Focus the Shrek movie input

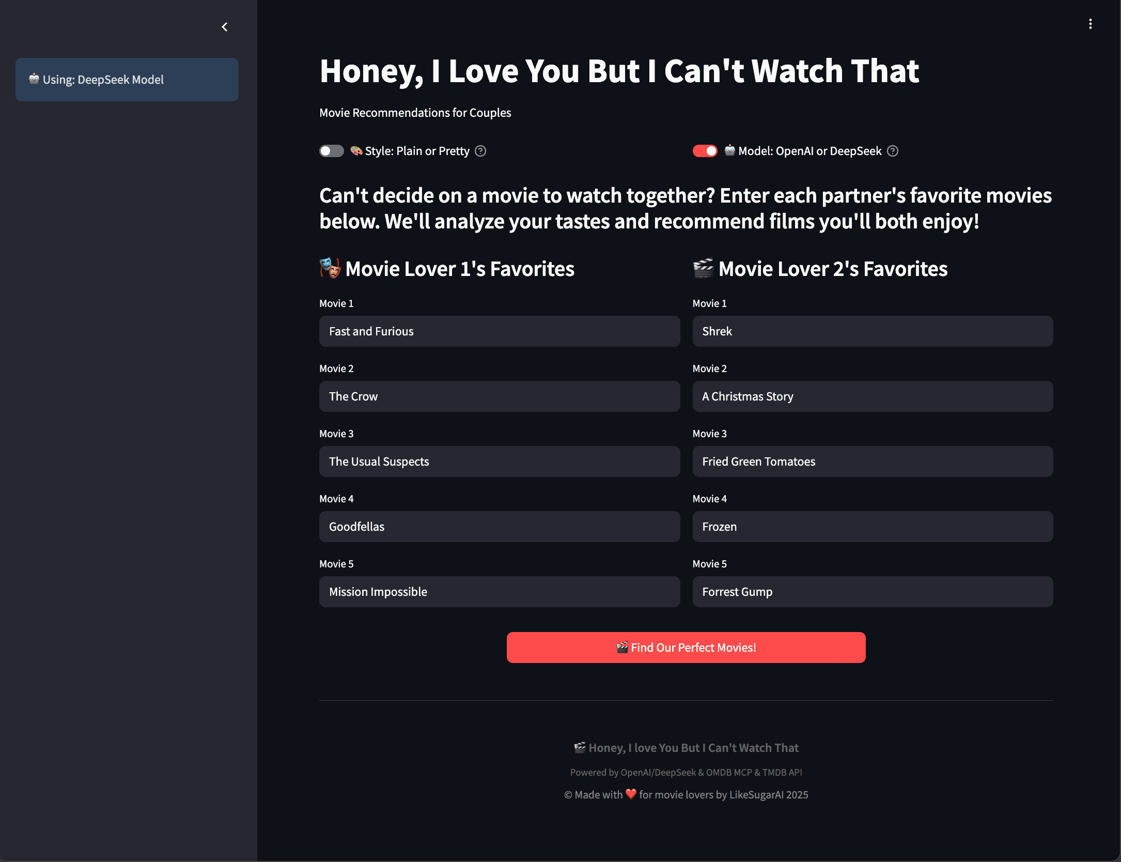pyautogui.click(x=872, y=331)
